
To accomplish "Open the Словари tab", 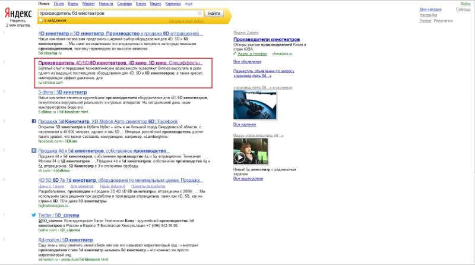I will [x=125, y=4].
